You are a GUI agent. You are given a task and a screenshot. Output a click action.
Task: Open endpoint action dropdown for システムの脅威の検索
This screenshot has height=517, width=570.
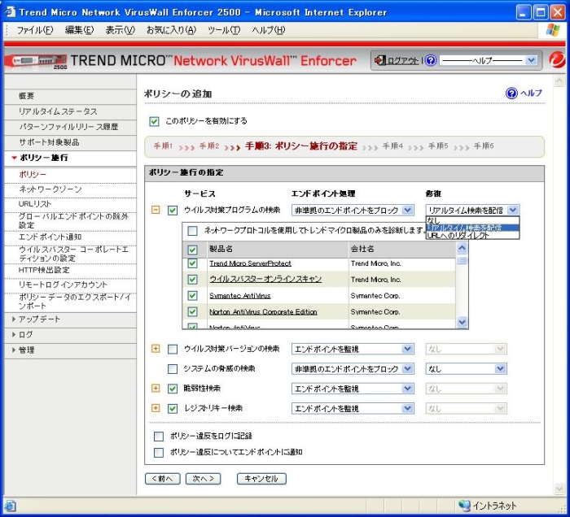(353, 369)
